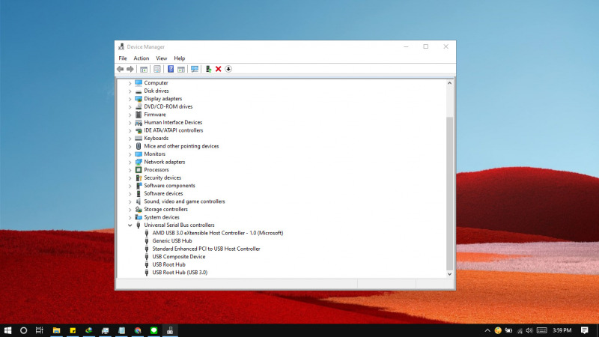Viewport: 599px width, 337px height.
Task: Show hidden tray icons chevron
Action: (487, 330)
